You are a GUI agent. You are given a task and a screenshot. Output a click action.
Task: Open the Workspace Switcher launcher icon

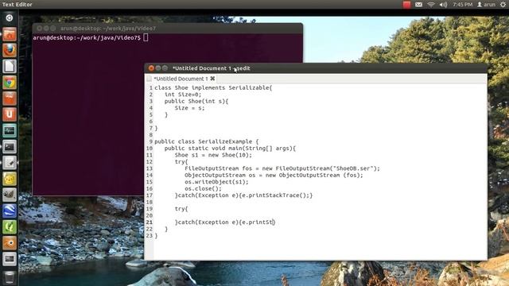pyautogui.click(x=10, y=259)
